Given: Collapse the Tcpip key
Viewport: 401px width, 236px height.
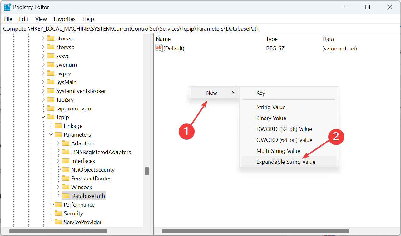Looking at the screenshot, I should 43,117.
